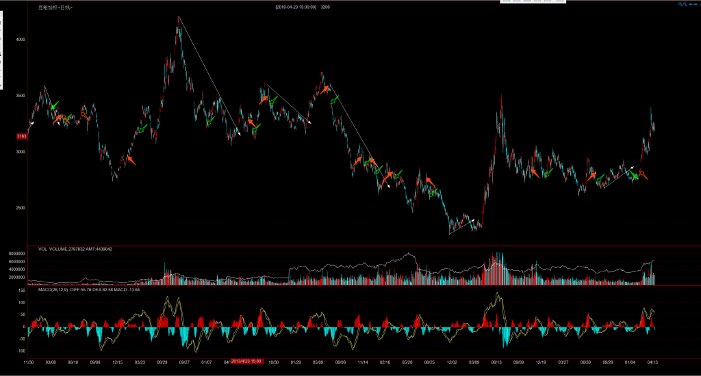
Task: Click the 11/30 date on time axis
Action: tap(29, 362)
